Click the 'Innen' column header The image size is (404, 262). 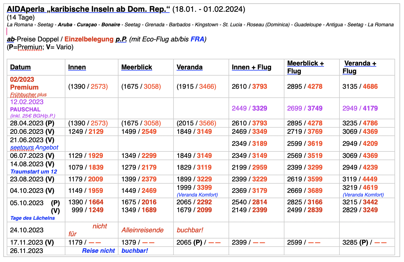(x=77, y=67)
